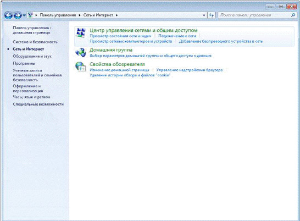This screenshot has height=221, width=300.
Task: Open the Подключение к сети link
Action: click(177, 36)
